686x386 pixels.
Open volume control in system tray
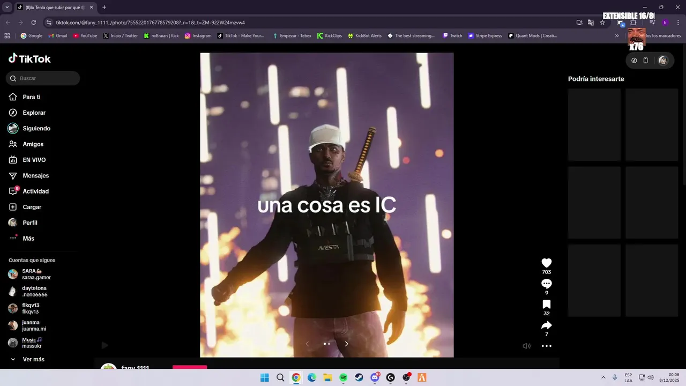coord(651,377)
